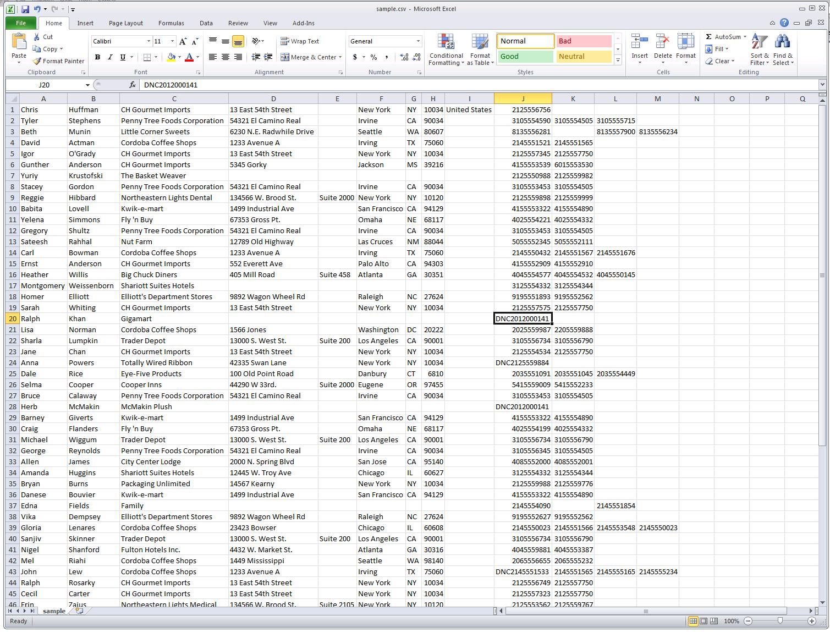Open the font size dropdown showing 11
Image resolution: width=830 pixels, height=632 pixels.
[172, 41]
